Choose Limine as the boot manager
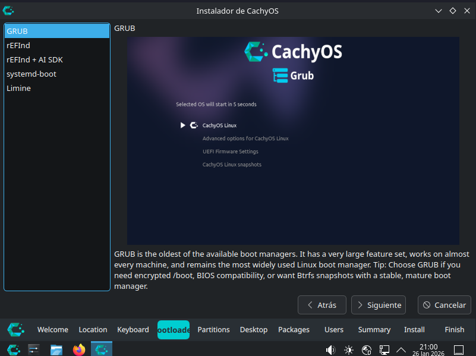 click(x=18, y=88)
